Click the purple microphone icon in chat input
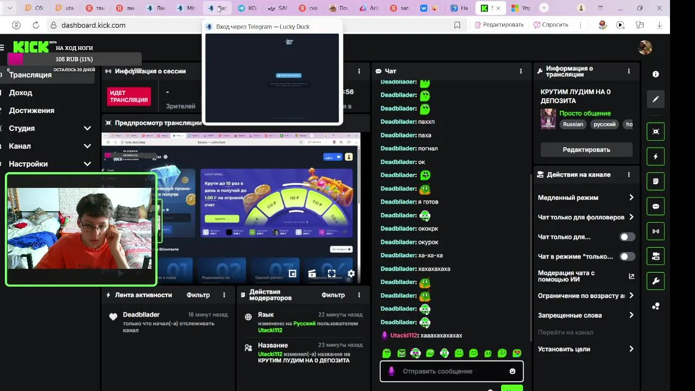This screenshot has width=695, height=391. click(391, 371)
